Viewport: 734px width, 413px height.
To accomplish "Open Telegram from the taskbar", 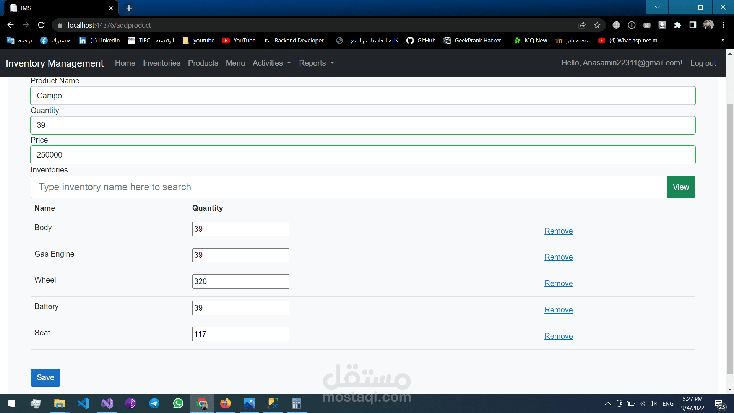I will 154,403.
